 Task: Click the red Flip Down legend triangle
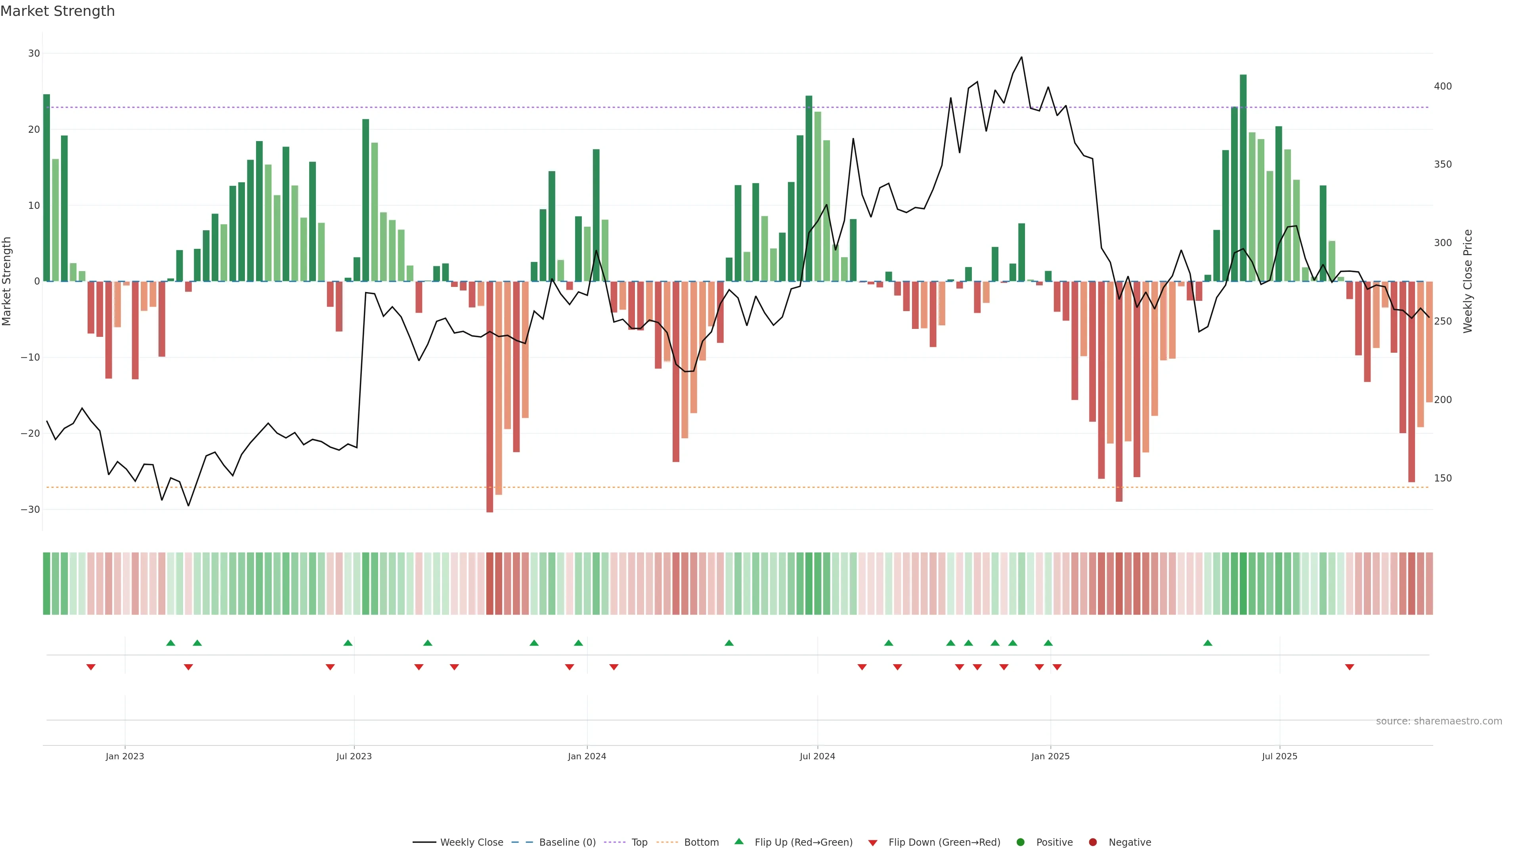point(873,843)
